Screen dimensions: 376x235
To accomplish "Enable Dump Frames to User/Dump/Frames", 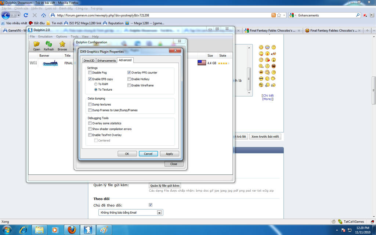I will pyautogui.click(x=90, y=110).
